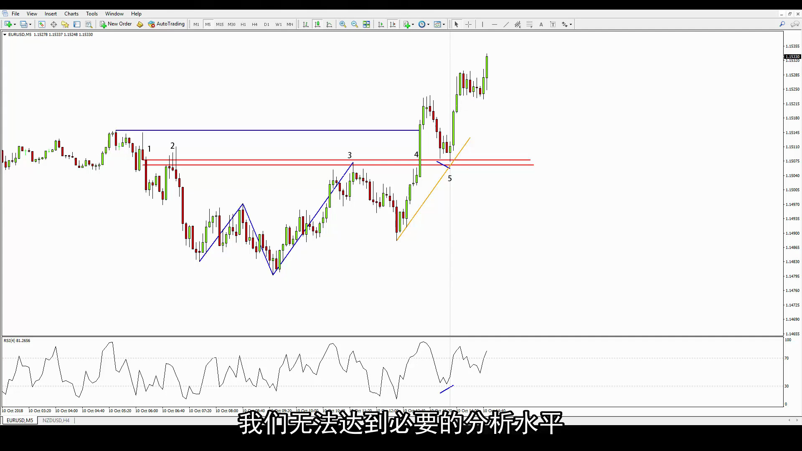Open the View menu
Screen dimensions: 802x451
pos(32,13)
